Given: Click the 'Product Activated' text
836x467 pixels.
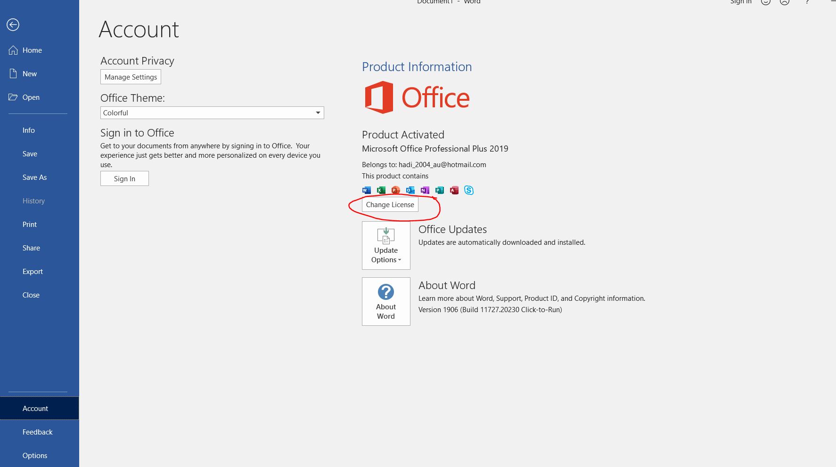Looking at the screenshot, I should coord(403,135).
